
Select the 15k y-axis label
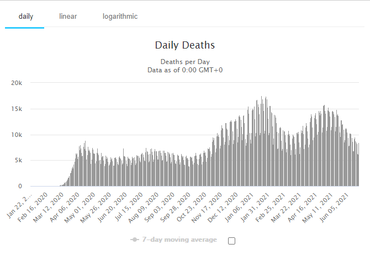[x=17, y=109]
